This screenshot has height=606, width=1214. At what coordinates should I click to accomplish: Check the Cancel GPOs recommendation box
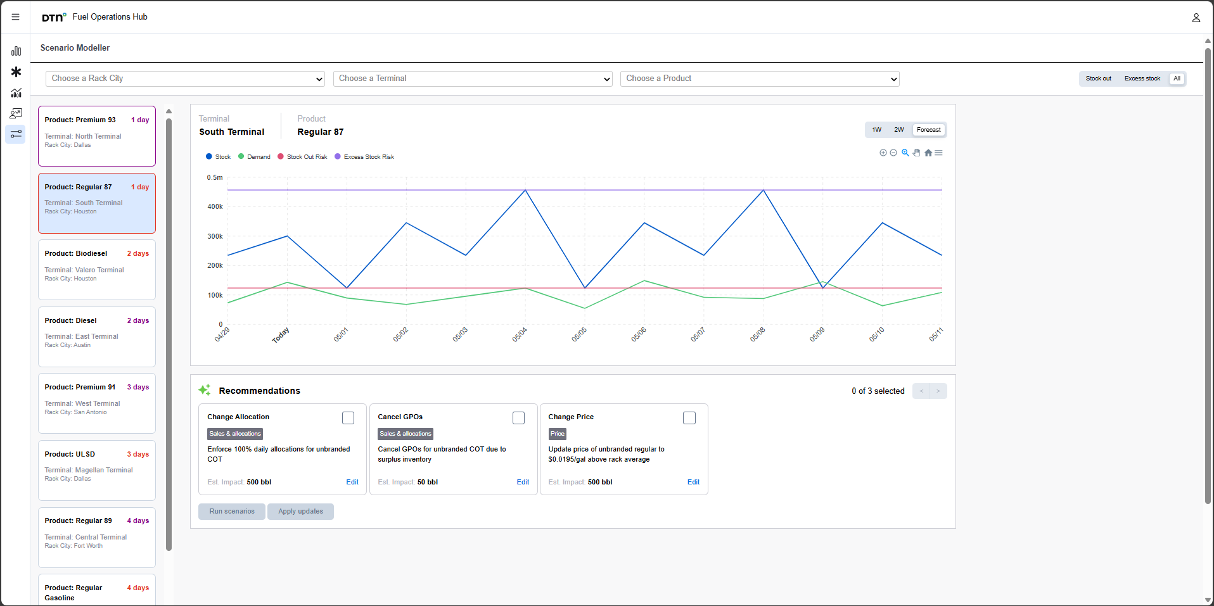518,418
